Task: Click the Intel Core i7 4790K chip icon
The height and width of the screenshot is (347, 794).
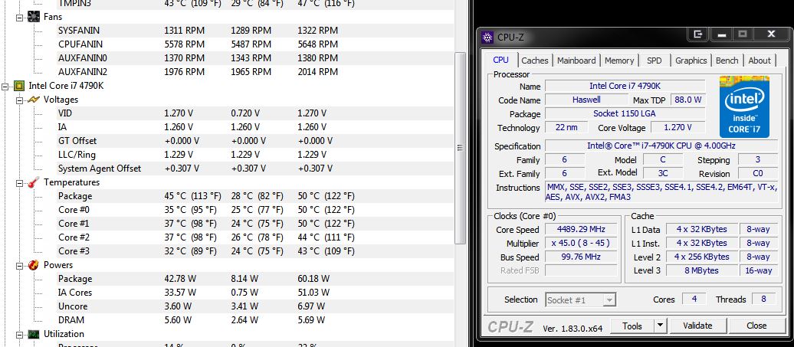Action: [19, 86]
